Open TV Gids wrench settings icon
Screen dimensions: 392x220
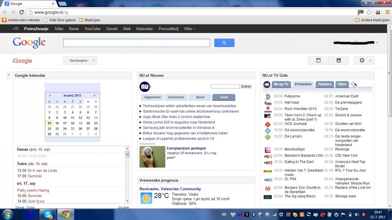pos(354,84)
